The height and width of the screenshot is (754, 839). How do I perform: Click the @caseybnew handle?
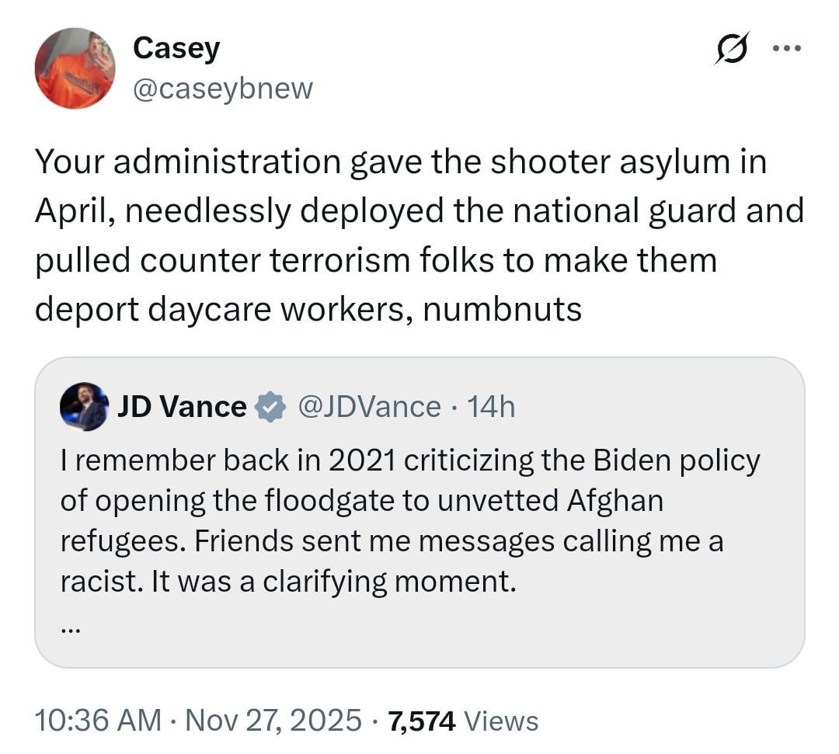click(x=222, y=89)
